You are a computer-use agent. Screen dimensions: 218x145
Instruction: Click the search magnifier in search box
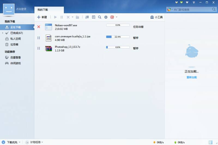pyautogui.click(x=214, y=9)
